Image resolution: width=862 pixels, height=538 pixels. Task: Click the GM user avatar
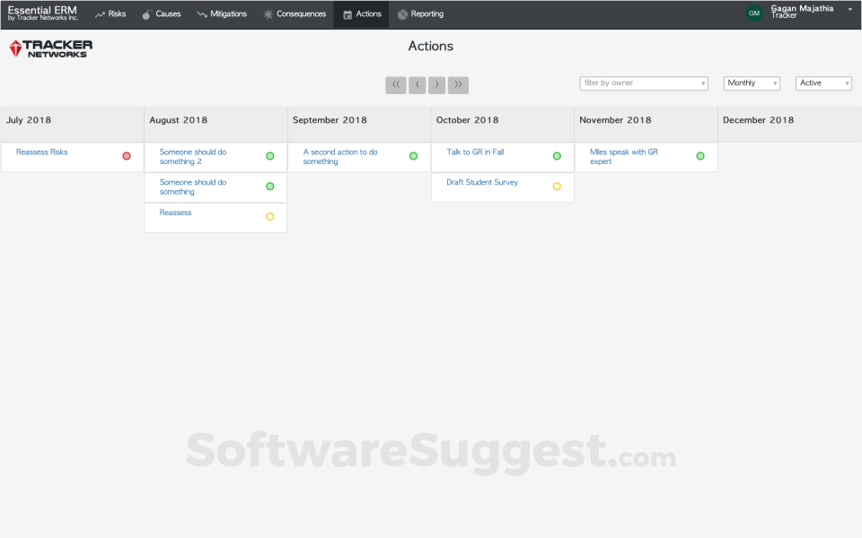point(754,13)
